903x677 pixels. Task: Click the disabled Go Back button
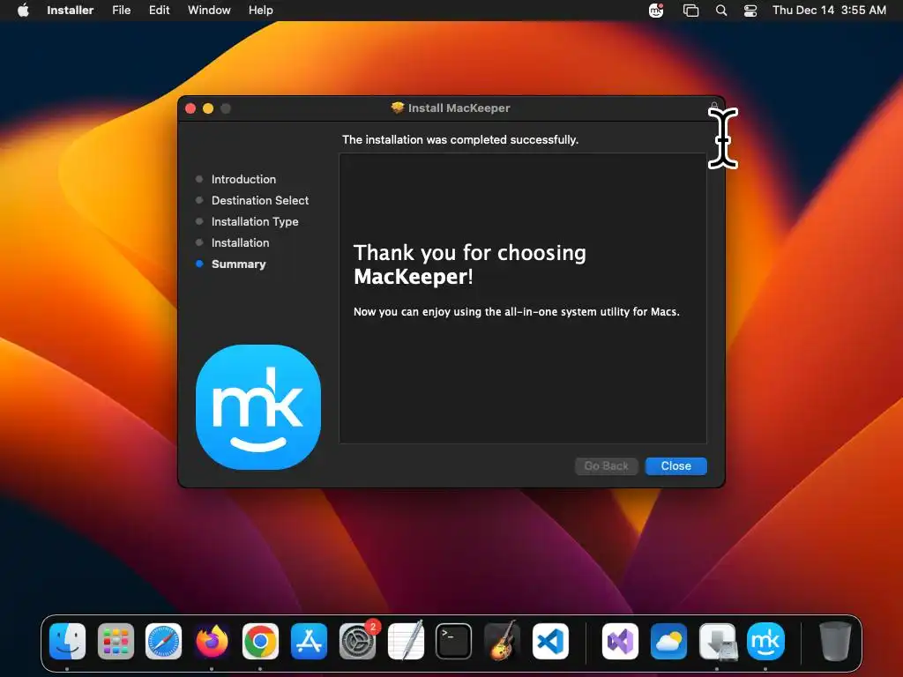606,465
